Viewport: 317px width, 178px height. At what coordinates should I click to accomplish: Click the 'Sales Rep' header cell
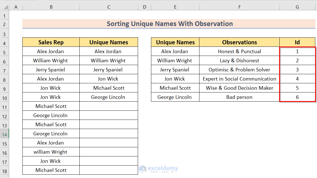click(51, 42)
